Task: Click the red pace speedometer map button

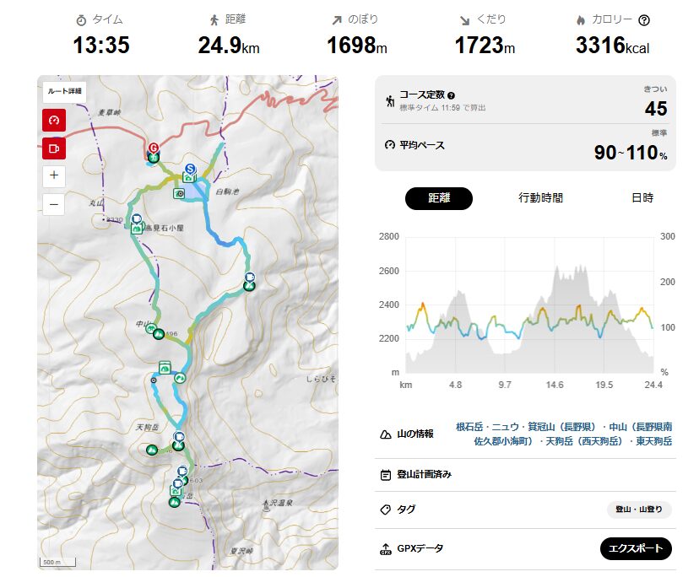Action: (54, 120)
